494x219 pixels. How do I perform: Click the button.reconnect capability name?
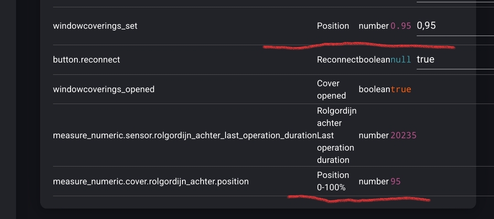[86, 60]
